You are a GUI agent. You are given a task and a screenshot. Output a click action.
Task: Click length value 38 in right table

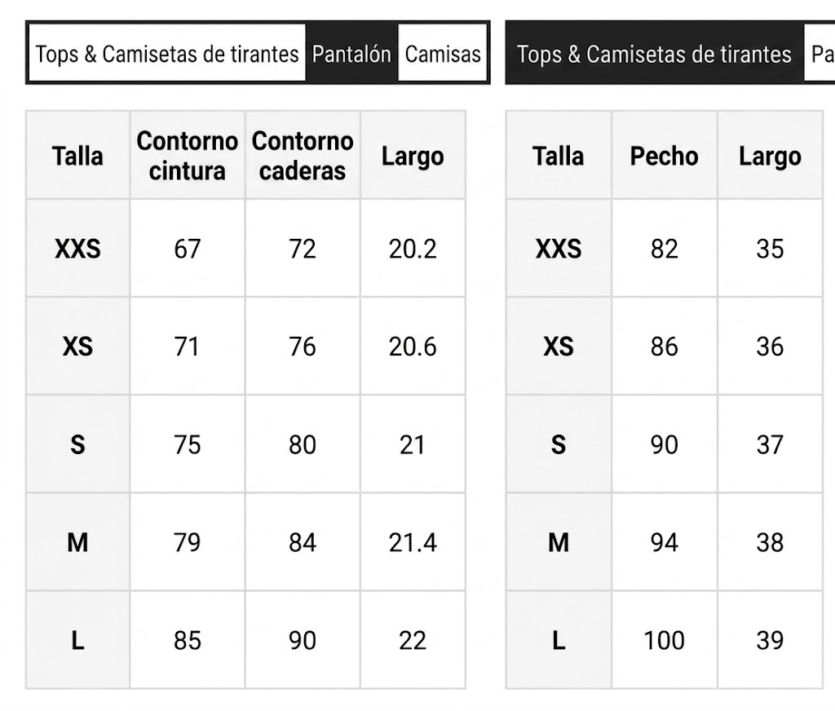pos(770,542)
